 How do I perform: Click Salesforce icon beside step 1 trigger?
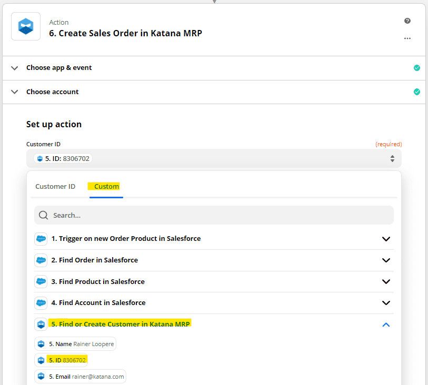41,239
